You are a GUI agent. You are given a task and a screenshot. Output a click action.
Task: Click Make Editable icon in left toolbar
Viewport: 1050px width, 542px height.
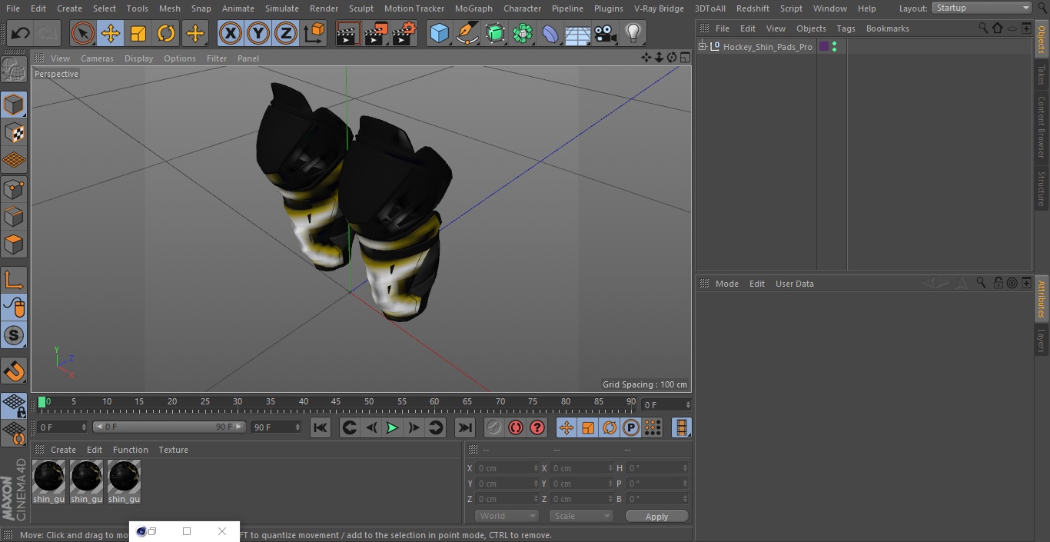(14, 70)
